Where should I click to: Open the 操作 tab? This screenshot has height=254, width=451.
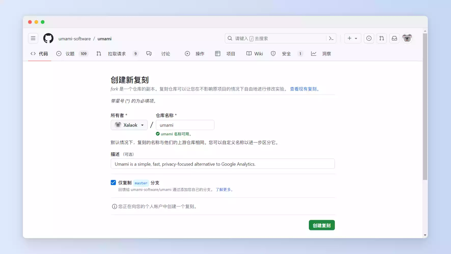click(195, 54)
